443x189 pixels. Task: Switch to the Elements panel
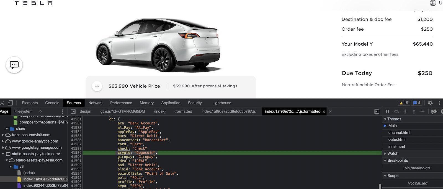coord(30,103)
